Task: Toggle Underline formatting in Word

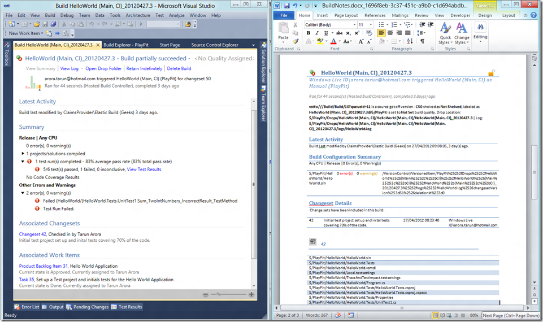Action: (x=326, y=33)
